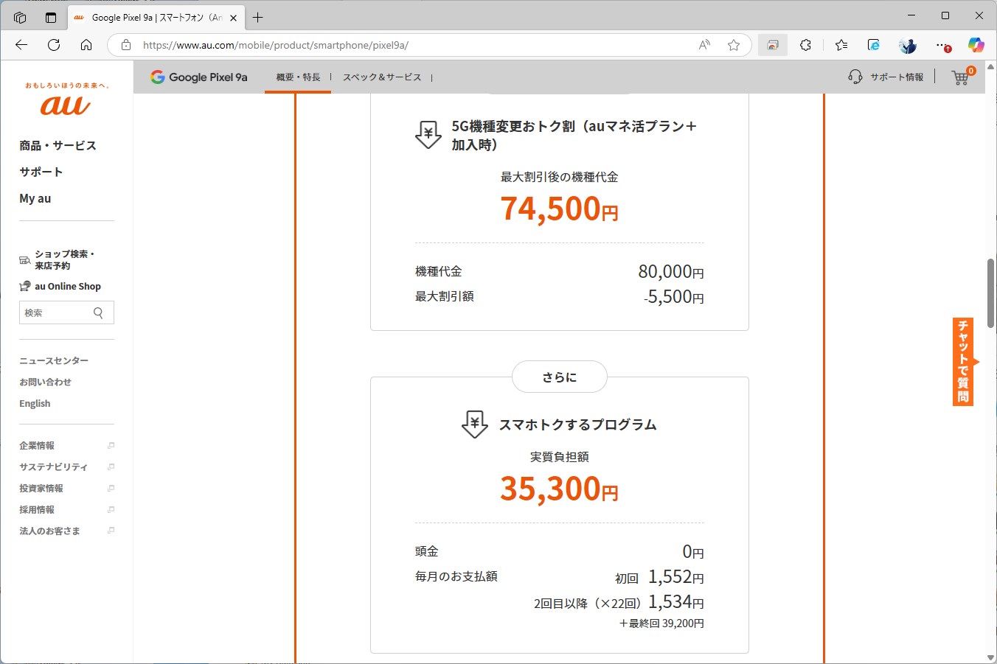Open サポート情報 link
The height and width of the screenshot is (664, 997).
897,77
